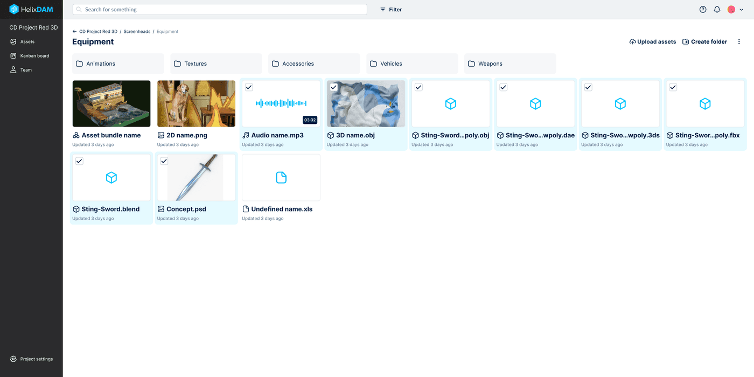The image size is (754, 377).
Task: Click the HelixDAM logo icon
Action: tap(14, 9)
